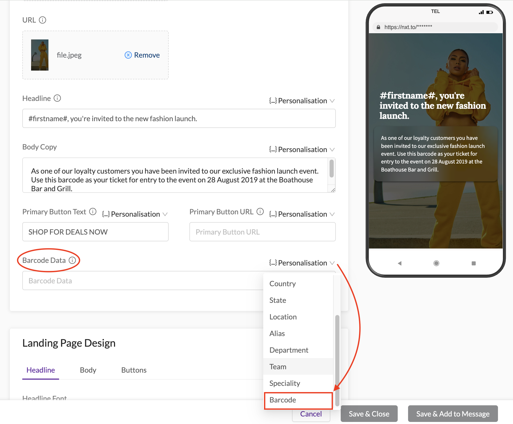The width and height of the screenshot is (513, 424).
Task: Collapse Barcode Data Personalisation dropdown
Action: coord(302,263)
